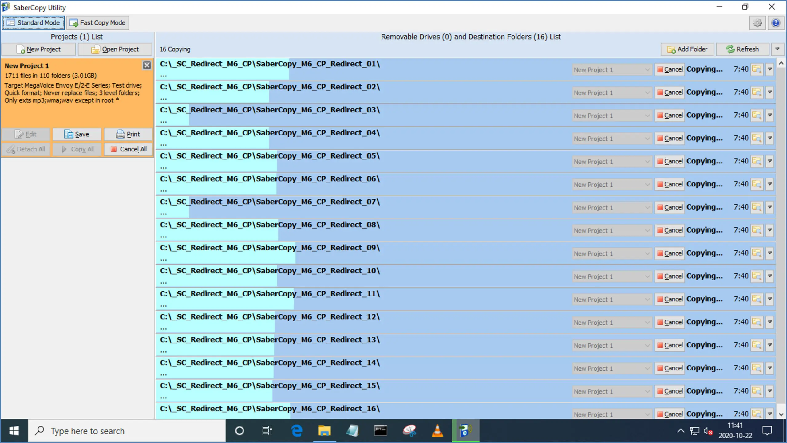Screen dimensions: 787x443
Task: Open the Windows Start menu
Action: pos(14,431)
